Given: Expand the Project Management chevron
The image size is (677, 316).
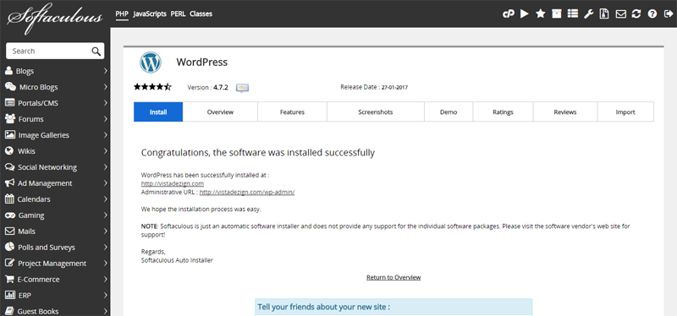Looking at the screenshot, I should tap(105, 264).
